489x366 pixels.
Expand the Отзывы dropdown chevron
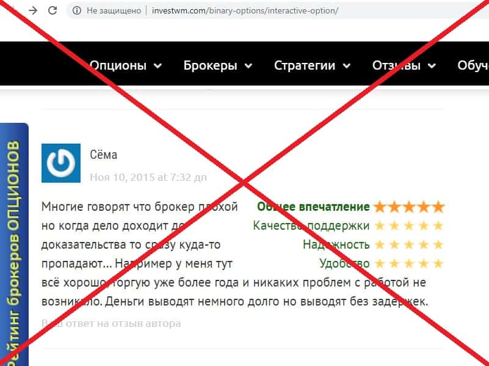pyautogui.click(x=432, y=66)
